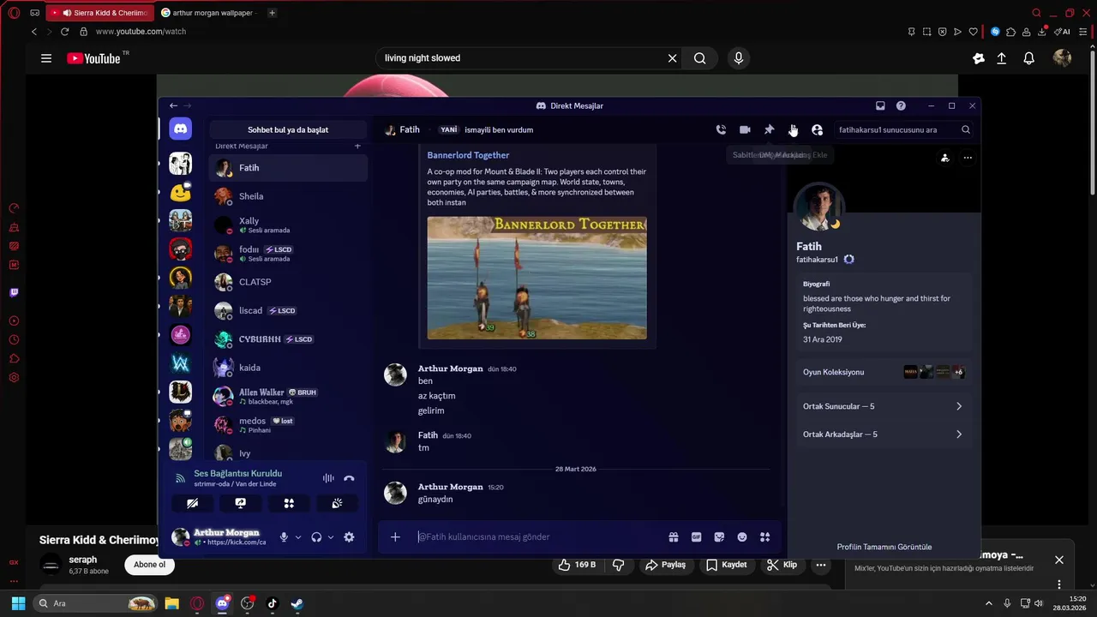
Task: Open medos direct message
Action: pos(288,424)
